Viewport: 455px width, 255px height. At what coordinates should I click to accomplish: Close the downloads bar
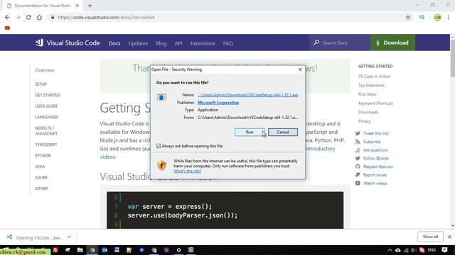449,237
